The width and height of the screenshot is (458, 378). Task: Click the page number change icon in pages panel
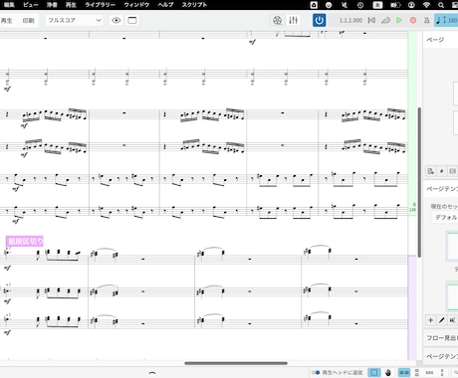(441, 171)
